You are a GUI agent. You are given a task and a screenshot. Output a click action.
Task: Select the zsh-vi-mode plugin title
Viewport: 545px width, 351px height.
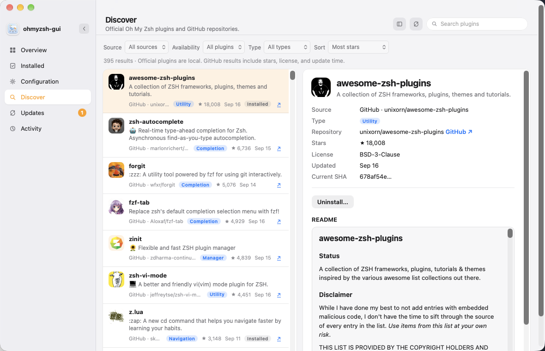tap(148, 276)
